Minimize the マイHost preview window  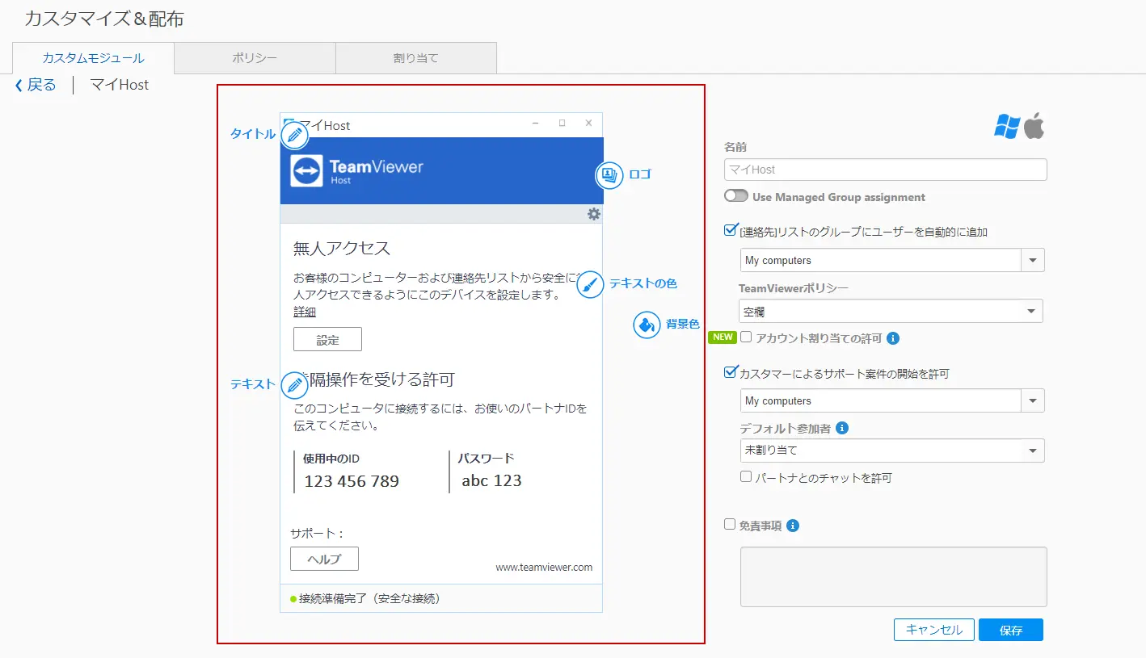coord(536,124)
